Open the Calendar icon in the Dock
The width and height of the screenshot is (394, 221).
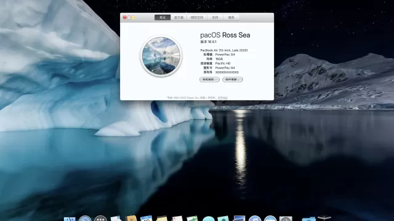pyautogui.click(x=147, y=219)
